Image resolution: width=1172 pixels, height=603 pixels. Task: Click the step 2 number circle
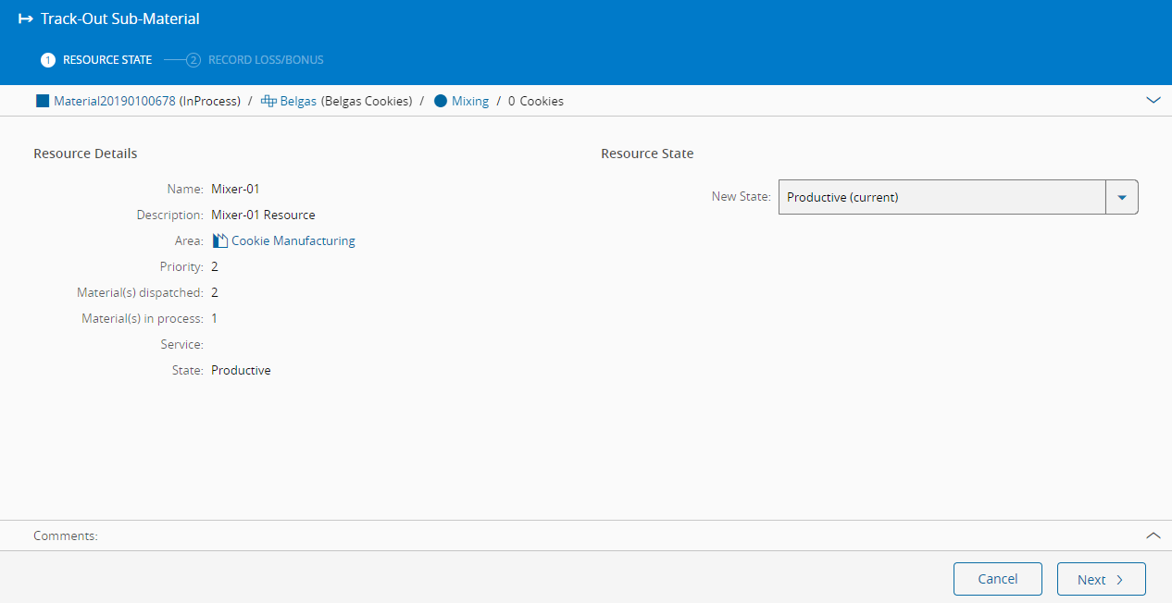pos(193,60)
